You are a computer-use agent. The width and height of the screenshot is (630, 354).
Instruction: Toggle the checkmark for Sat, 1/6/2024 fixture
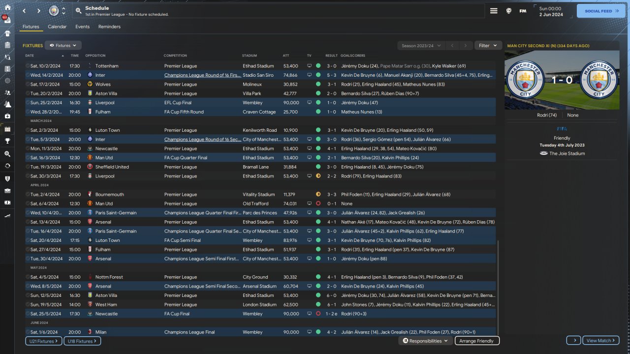tap(28, 332)
